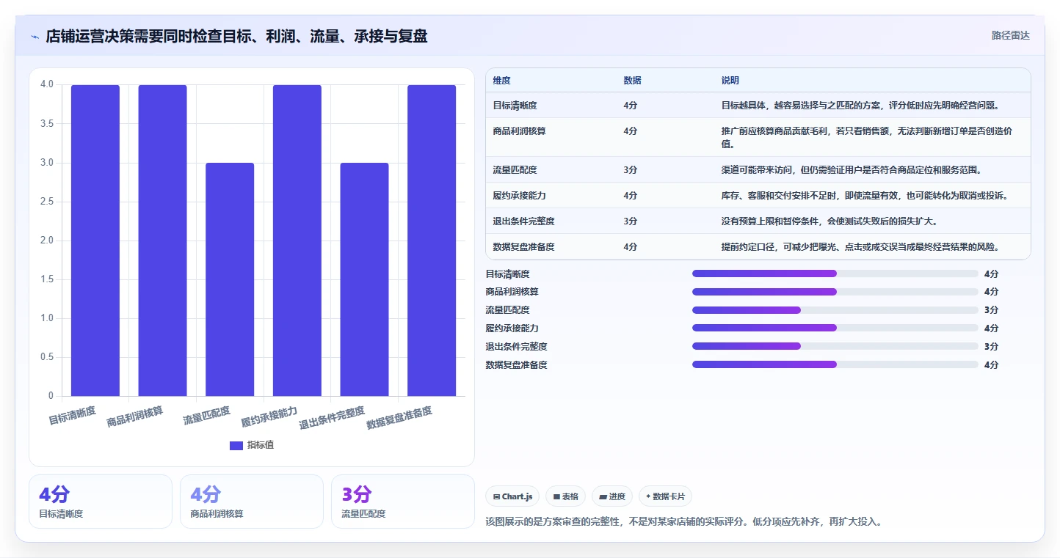Click the 流量匹配度 bar in the chart
The height and width of the screenshot is (558, 1060).
(230, 279)
